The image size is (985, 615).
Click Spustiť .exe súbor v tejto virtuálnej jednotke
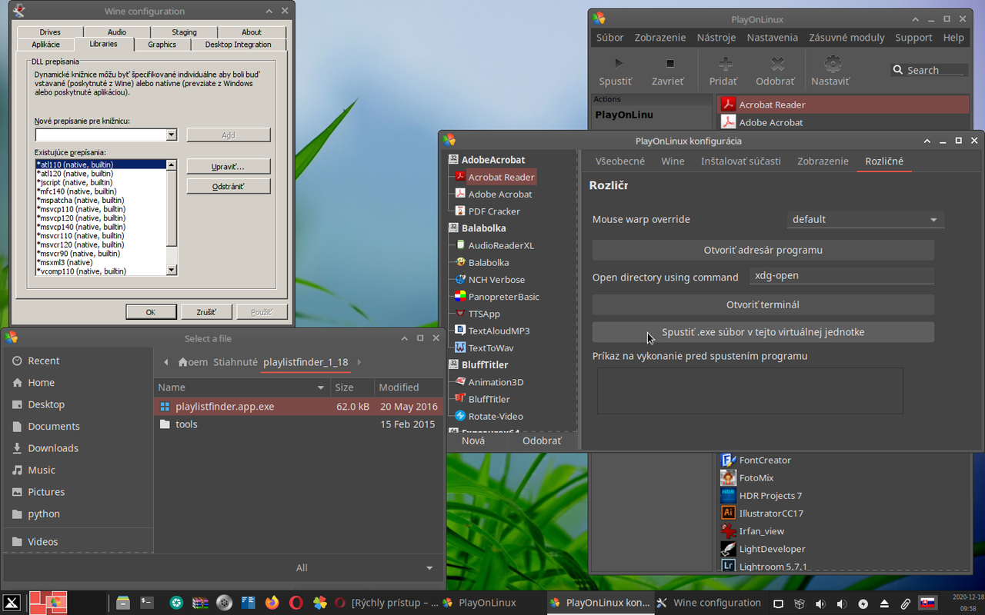763,332
